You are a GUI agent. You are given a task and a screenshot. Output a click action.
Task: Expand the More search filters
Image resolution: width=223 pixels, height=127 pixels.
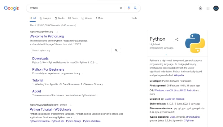(99, 18)
